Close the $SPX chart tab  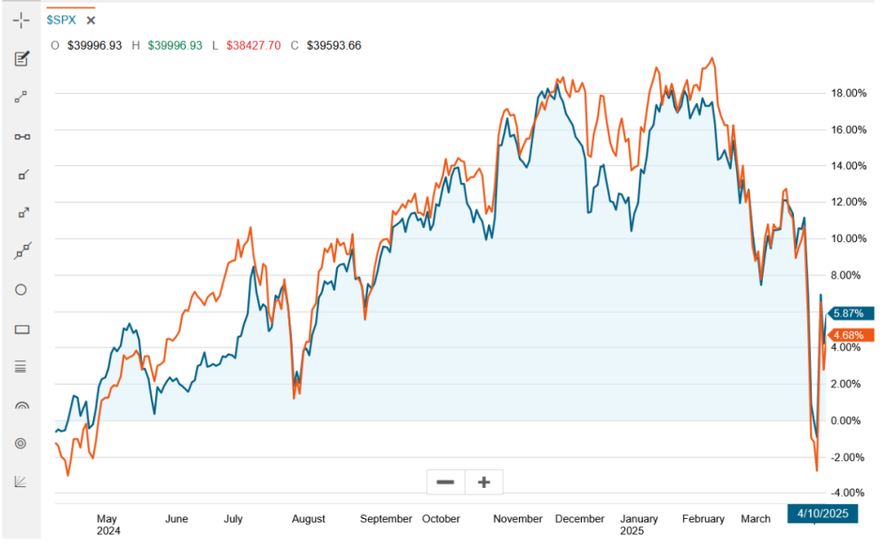(90, 20)
